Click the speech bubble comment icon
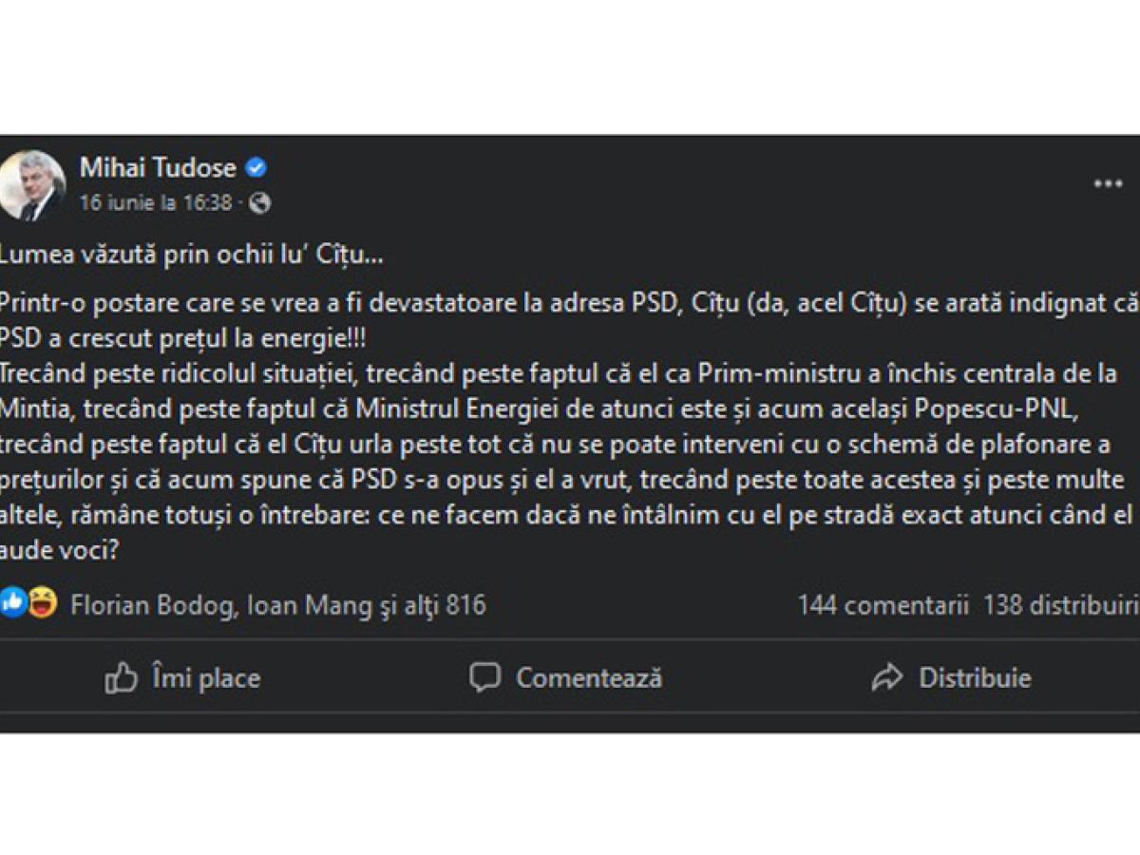The height and width of the screenshot is (855, 1140). click(x=484, y=677)
